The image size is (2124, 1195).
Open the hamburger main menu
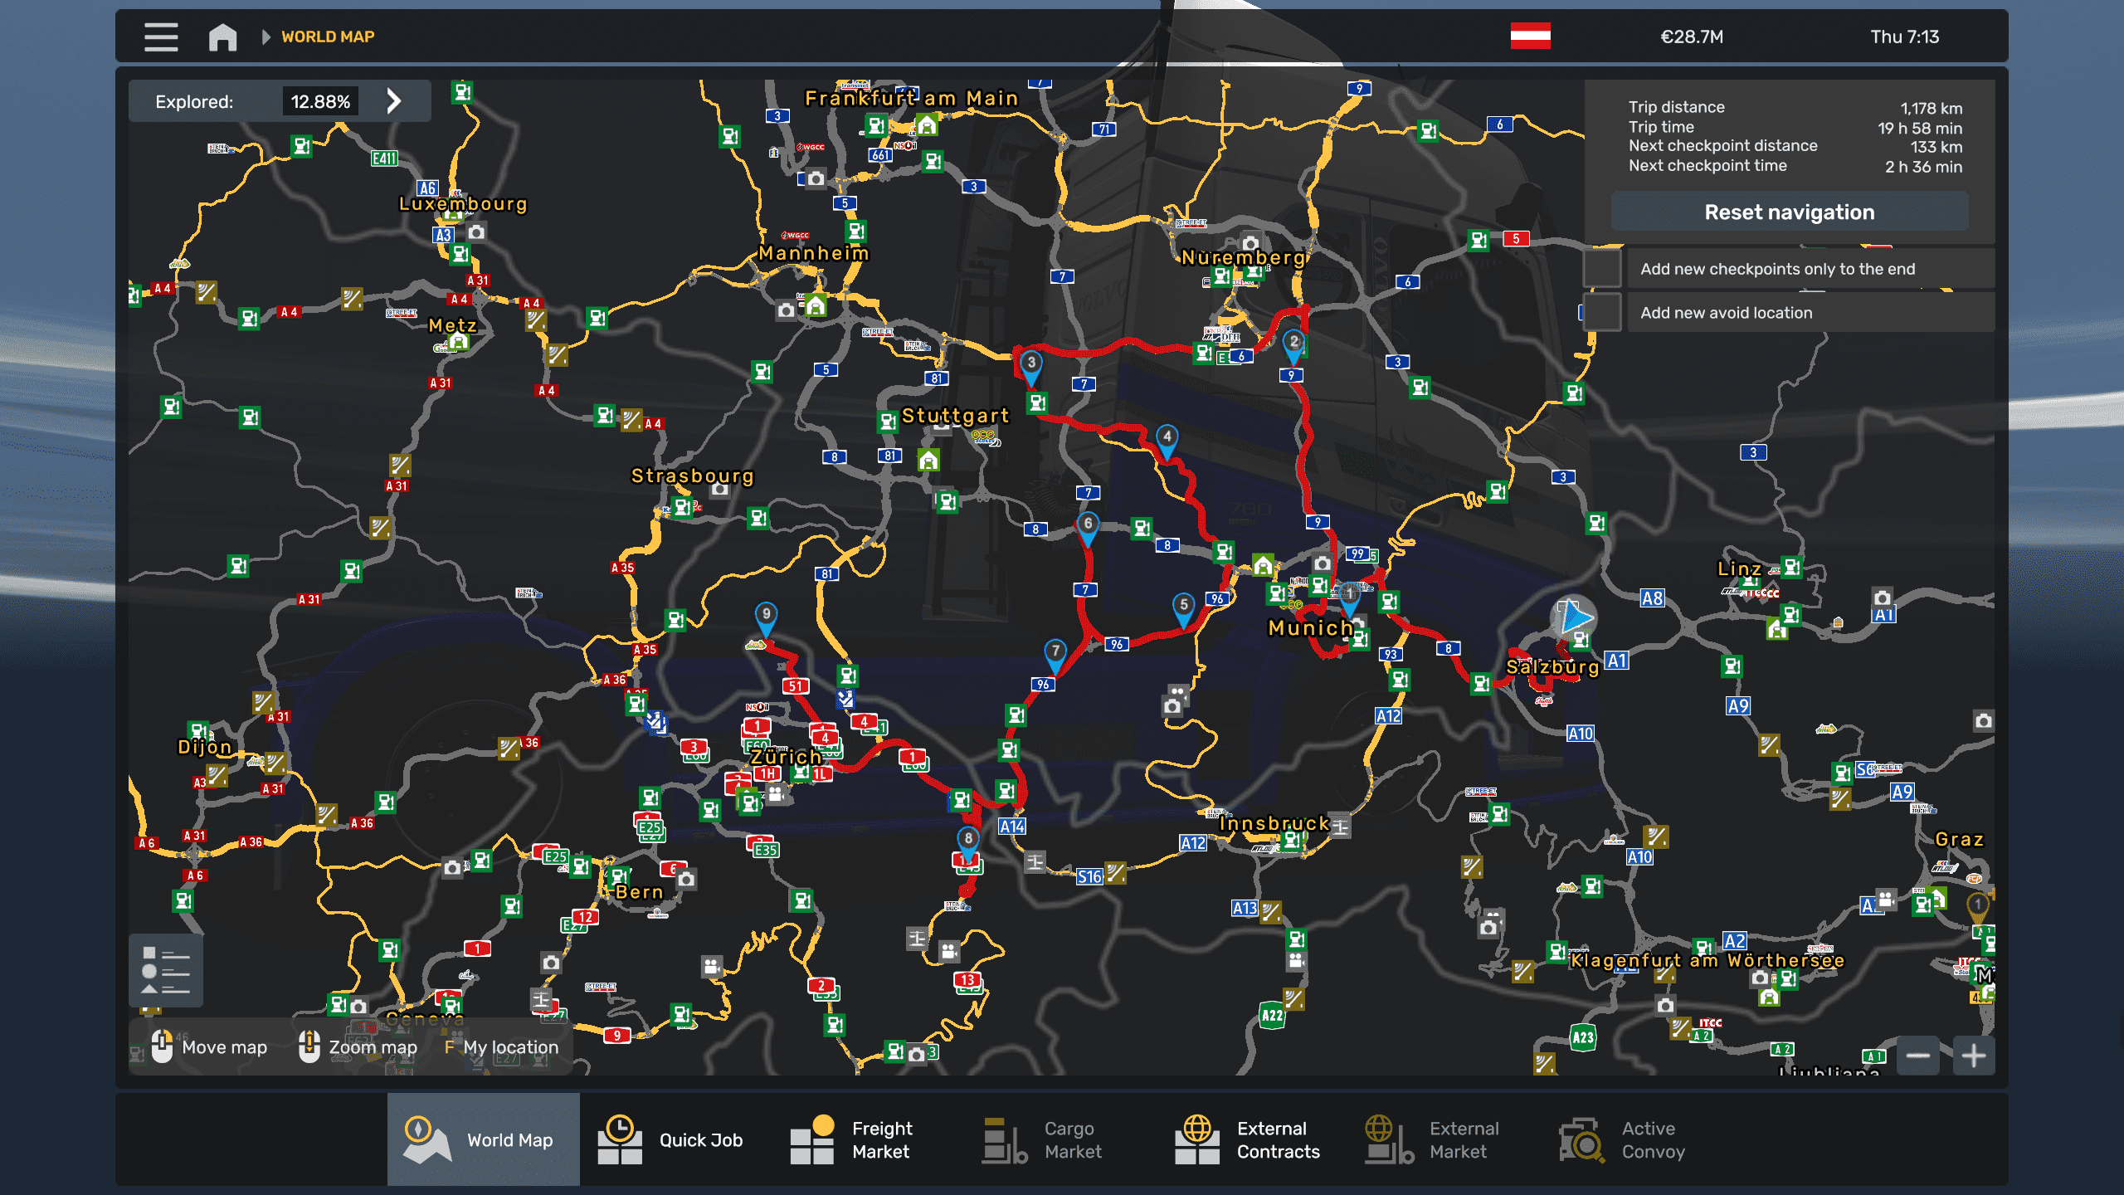tap(161, 37)
